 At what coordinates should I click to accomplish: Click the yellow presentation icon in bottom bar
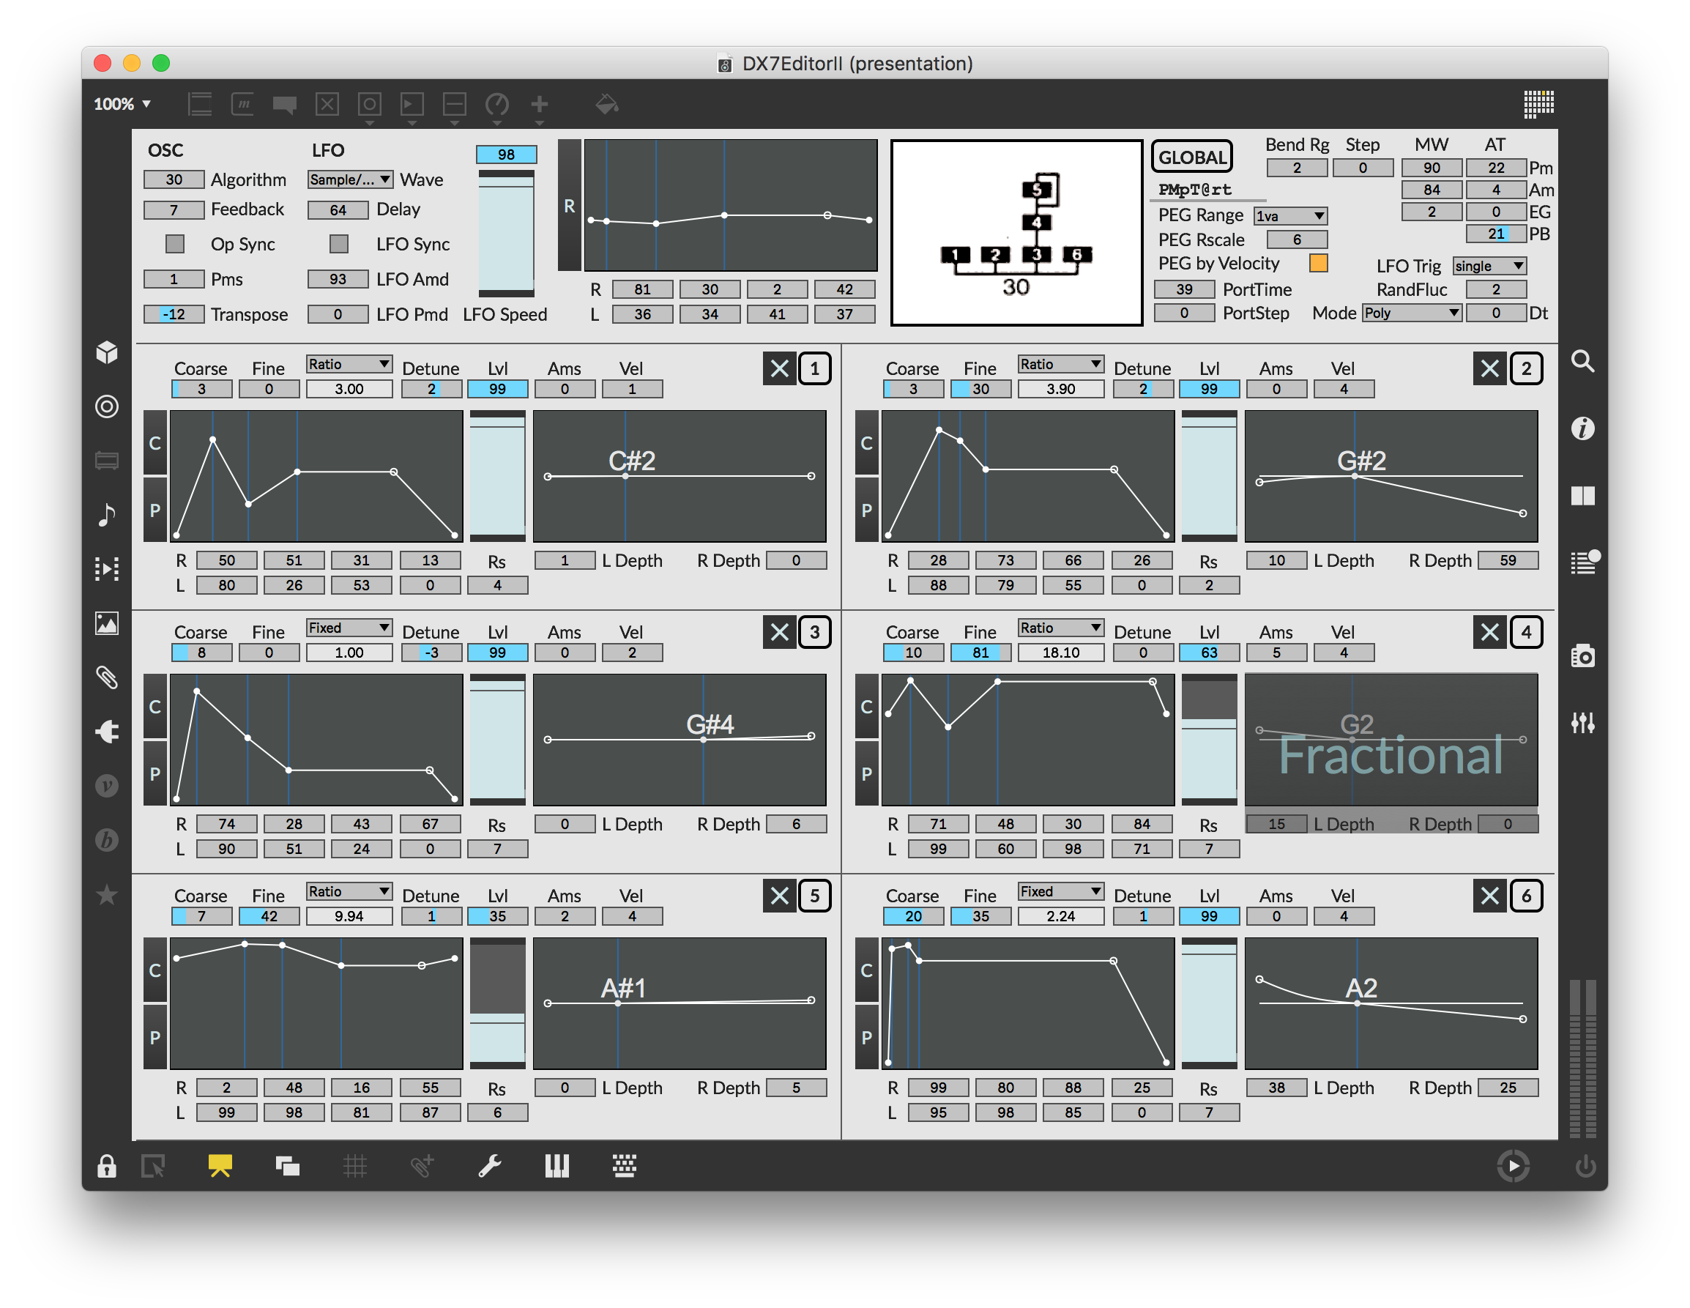tap(220, 1166)
